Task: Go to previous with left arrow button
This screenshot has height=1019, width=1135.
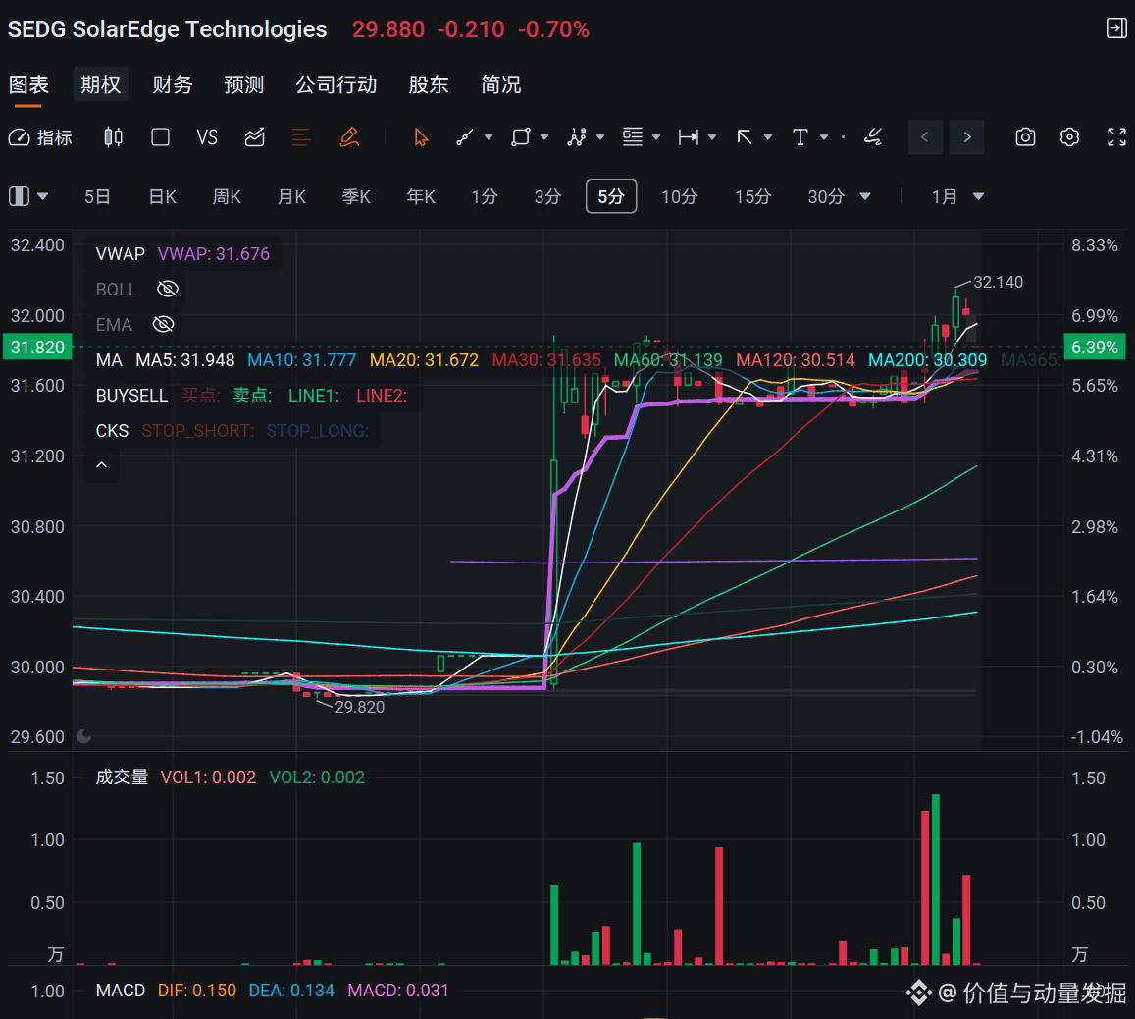Action: 924,136
